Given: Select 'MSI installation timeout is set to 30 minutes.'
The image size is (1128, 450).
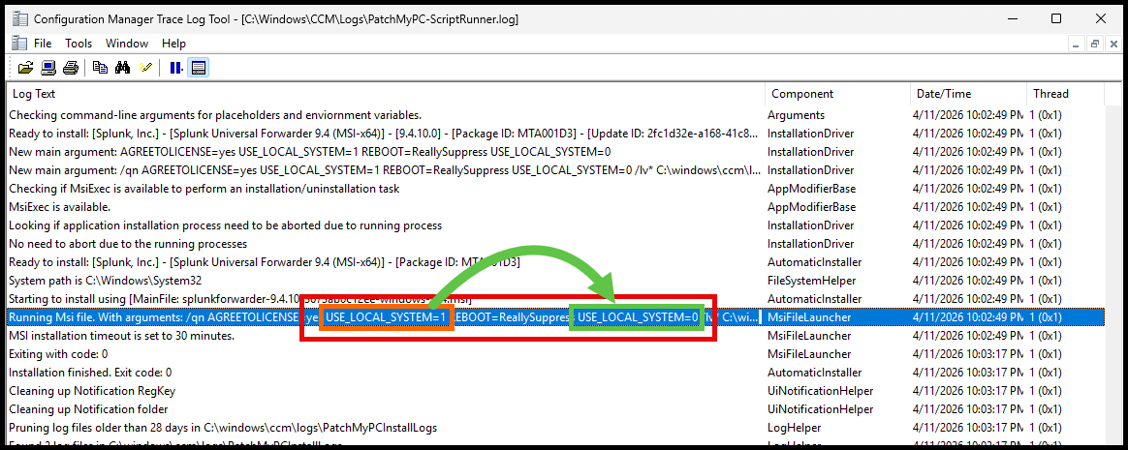Looking at the screenshot, I should 556,336.
